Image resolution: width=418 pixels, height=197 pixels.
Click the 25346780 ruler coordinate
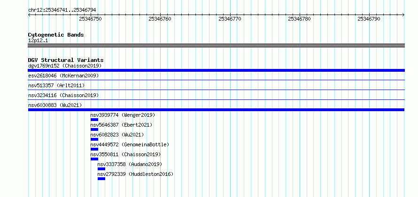[x=299, y=19]
